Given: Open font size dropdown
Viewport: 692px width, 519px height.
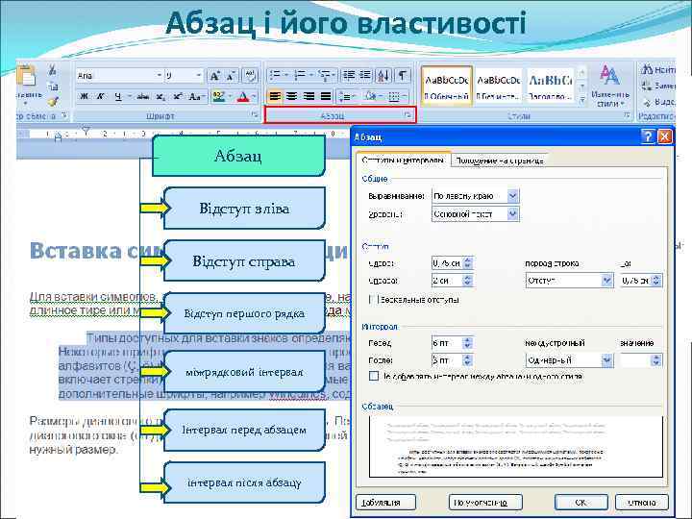Looking at the screenshot, I should [x=199, y=76].
